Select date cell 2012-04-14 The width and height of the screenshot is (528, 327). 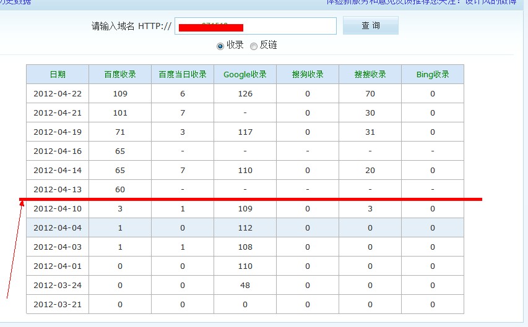58,170
